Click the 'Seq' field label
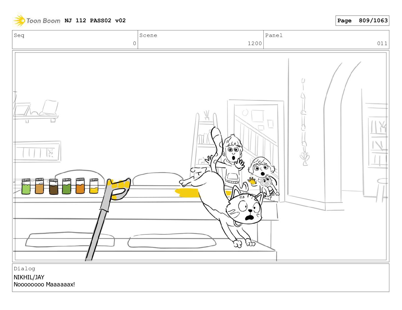Screen dimensions: 402x310 click(x=19, y=35)
